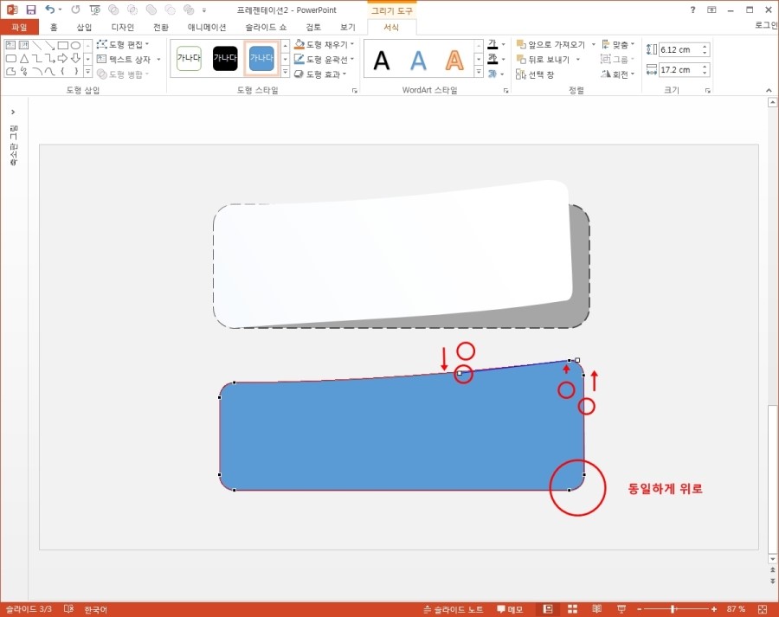Open 도형 윤곽선 (Shape Outline) dropdown
Screen dimensions: 779x617
[324, 60]
